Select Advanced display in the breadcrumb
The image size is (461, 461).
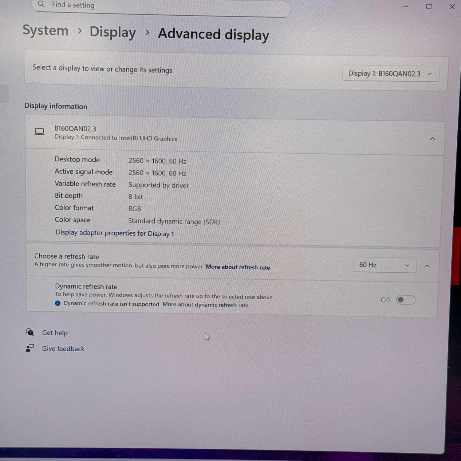[x=213, y=34]
